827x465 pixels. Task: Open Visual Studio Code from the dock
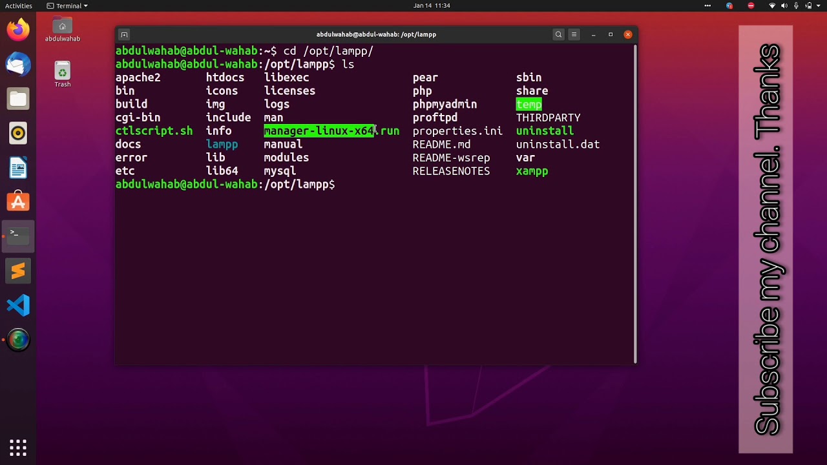pyautogui.click(x=18, y=305)
